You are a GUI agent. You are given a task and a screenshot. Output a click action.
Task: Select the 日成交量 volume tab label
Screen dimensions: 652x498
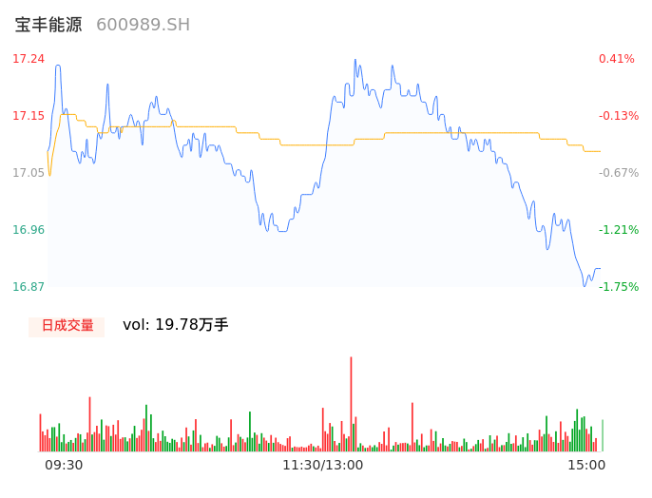[x=67, y=326]
